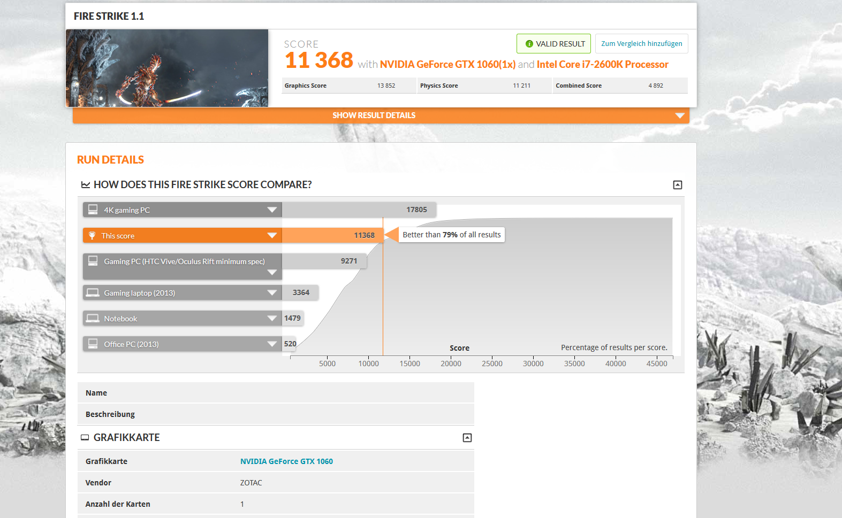Click the 9271 score bar
The image size is (842, 518).
(324, 261)
